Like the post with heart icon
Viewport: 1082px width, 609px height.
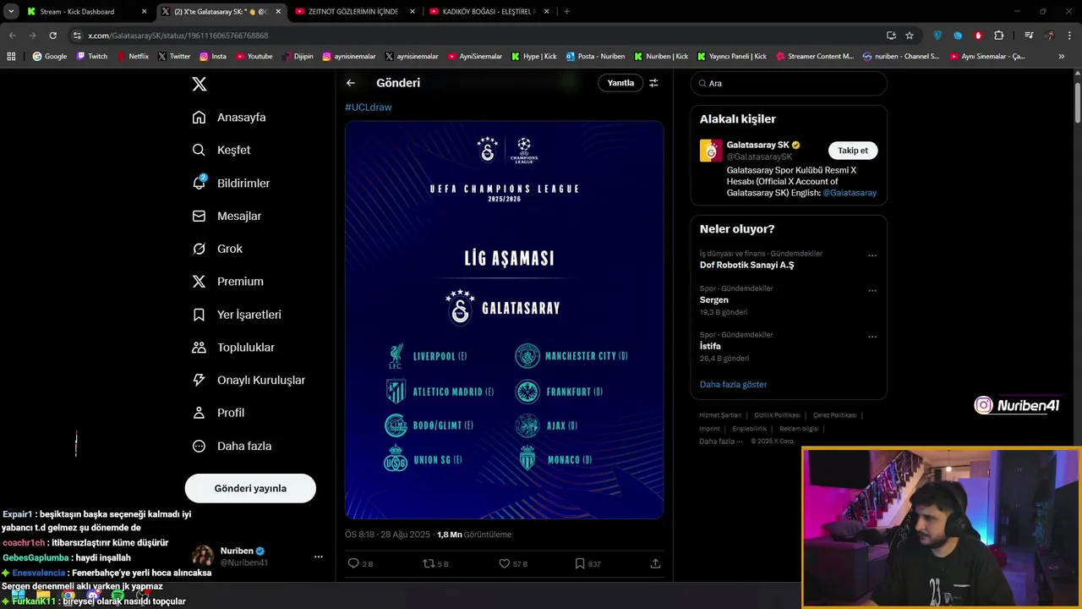click(x=504, y=563)
